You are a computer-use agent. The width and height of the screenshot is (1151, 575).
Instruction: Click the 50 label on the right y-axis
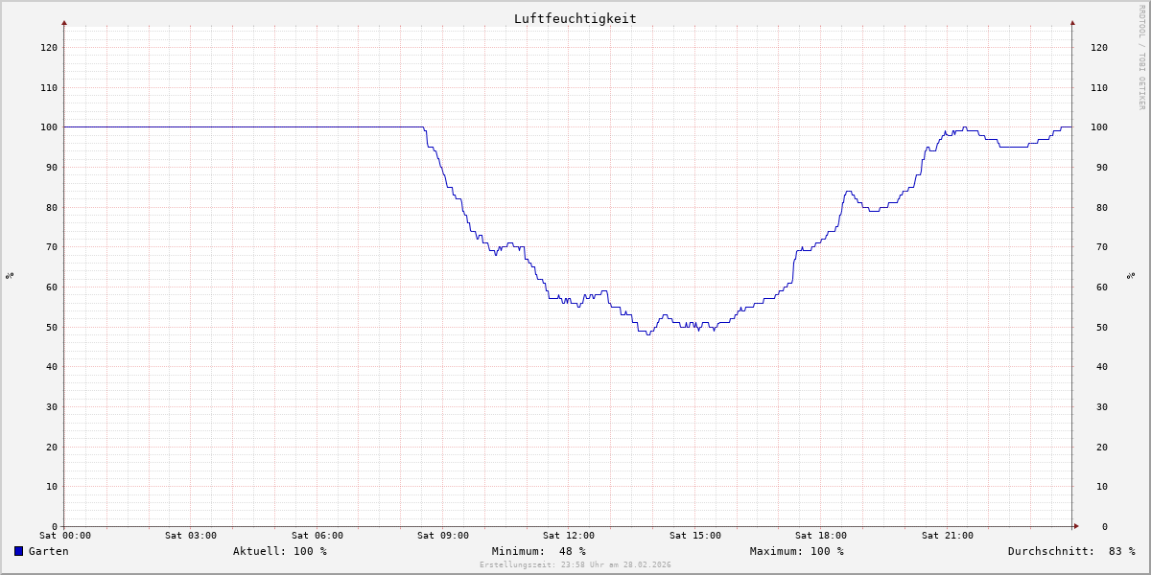tap(1098, 327)
